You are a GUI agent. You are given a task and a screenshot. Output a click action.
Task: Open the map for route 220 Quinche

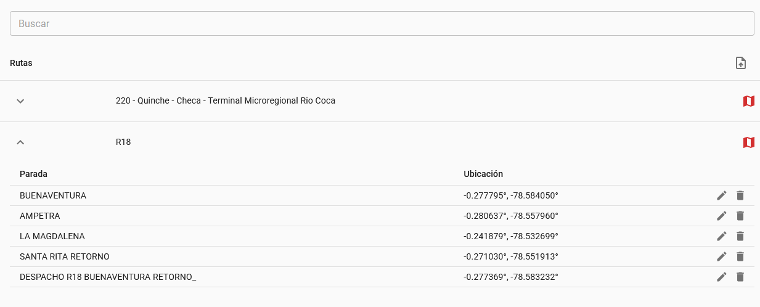tap(749, 101)
